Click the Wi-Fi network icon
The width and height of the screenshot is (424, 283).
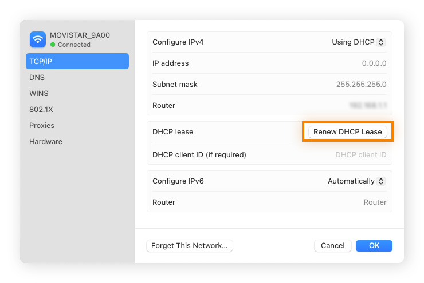38,39
